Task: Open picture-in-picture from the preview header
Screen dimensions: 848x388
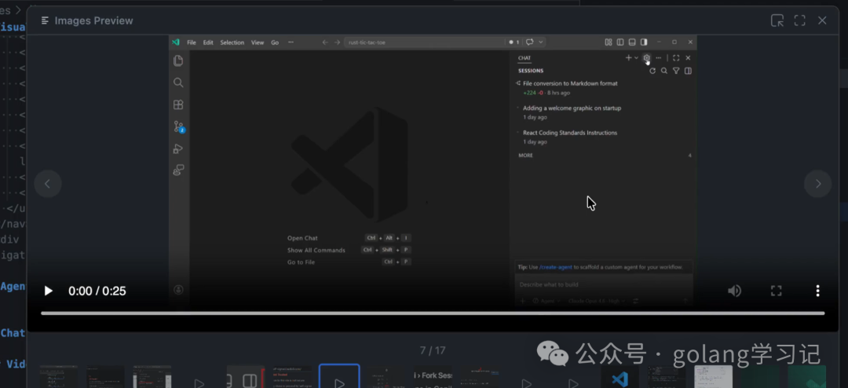Action: [777, 20]
